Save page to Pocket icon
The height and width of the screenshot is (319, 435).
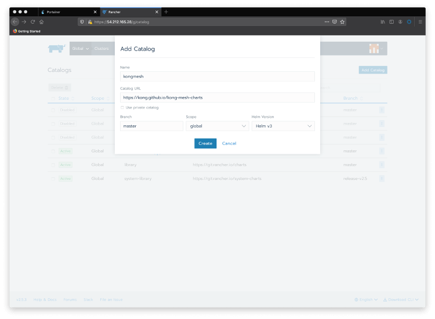[335, 21]
